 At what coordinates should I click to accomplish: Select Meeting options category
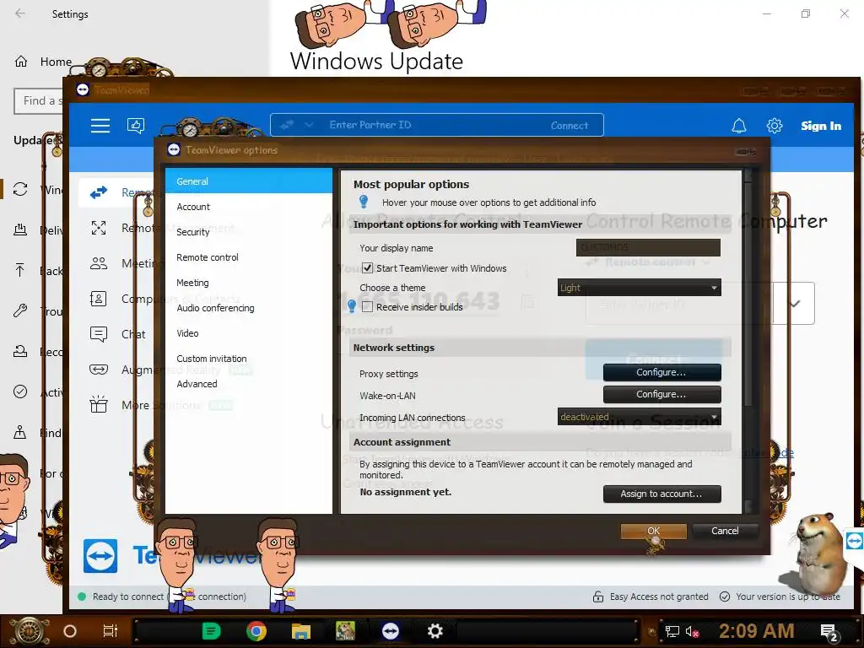pos(249,283)
